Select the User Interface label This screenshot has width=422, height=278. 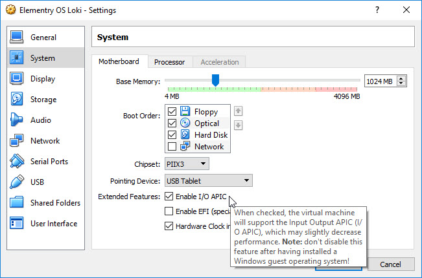click(54, 224)
